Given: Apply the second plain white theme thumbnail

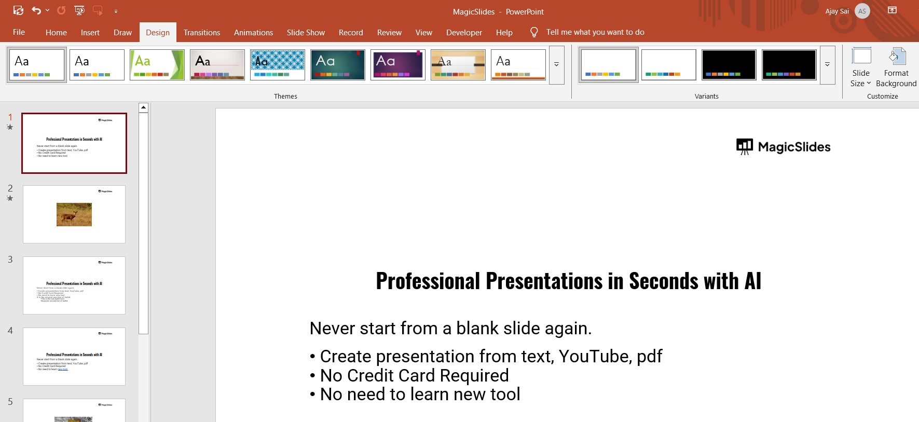Looking at the screenshot, I should click(x=97, y=65).
